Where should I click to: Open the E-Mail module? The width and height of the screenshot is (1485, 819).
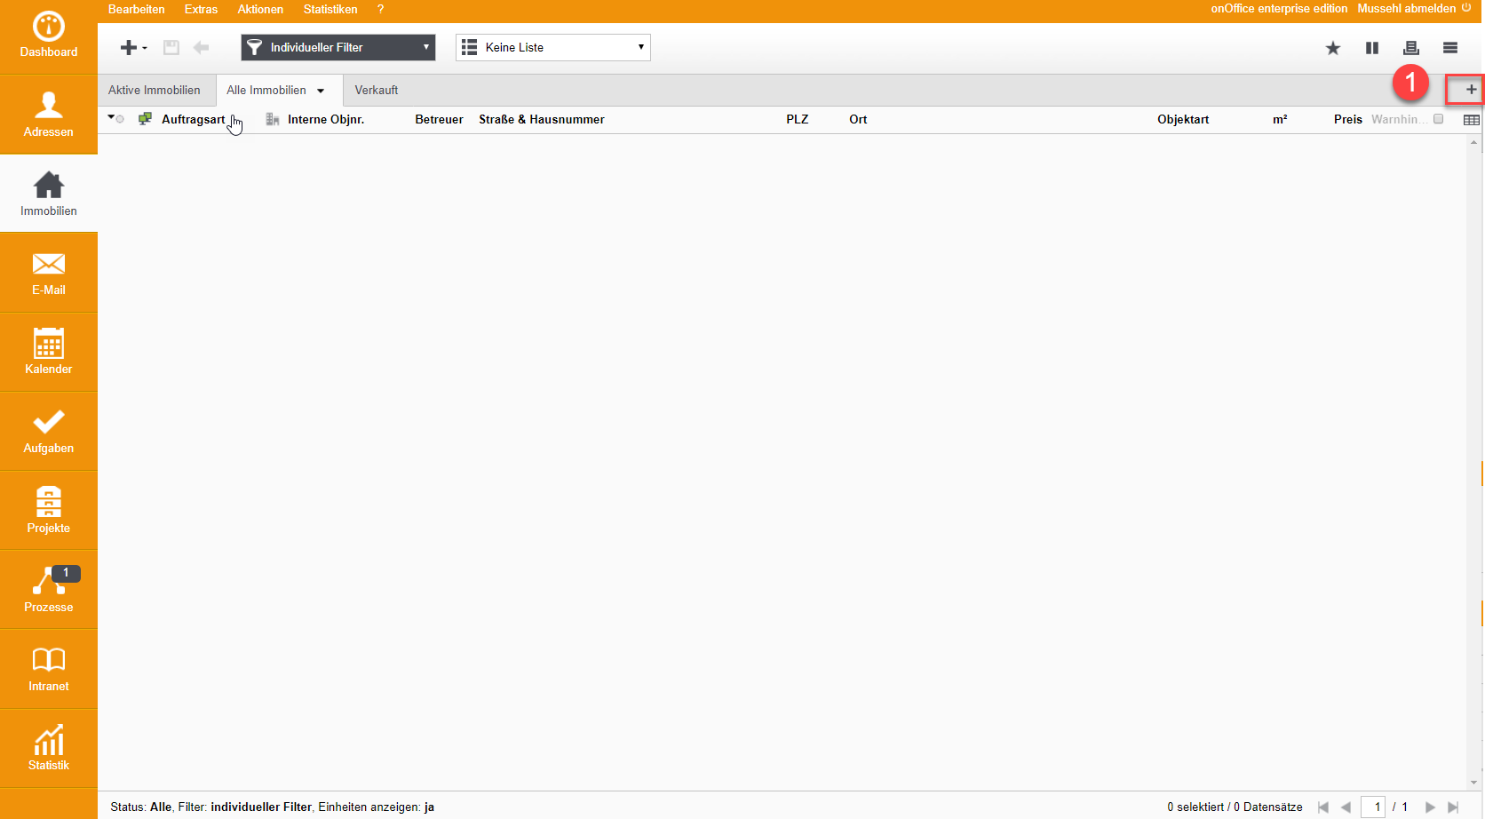[x=48, y=273]
